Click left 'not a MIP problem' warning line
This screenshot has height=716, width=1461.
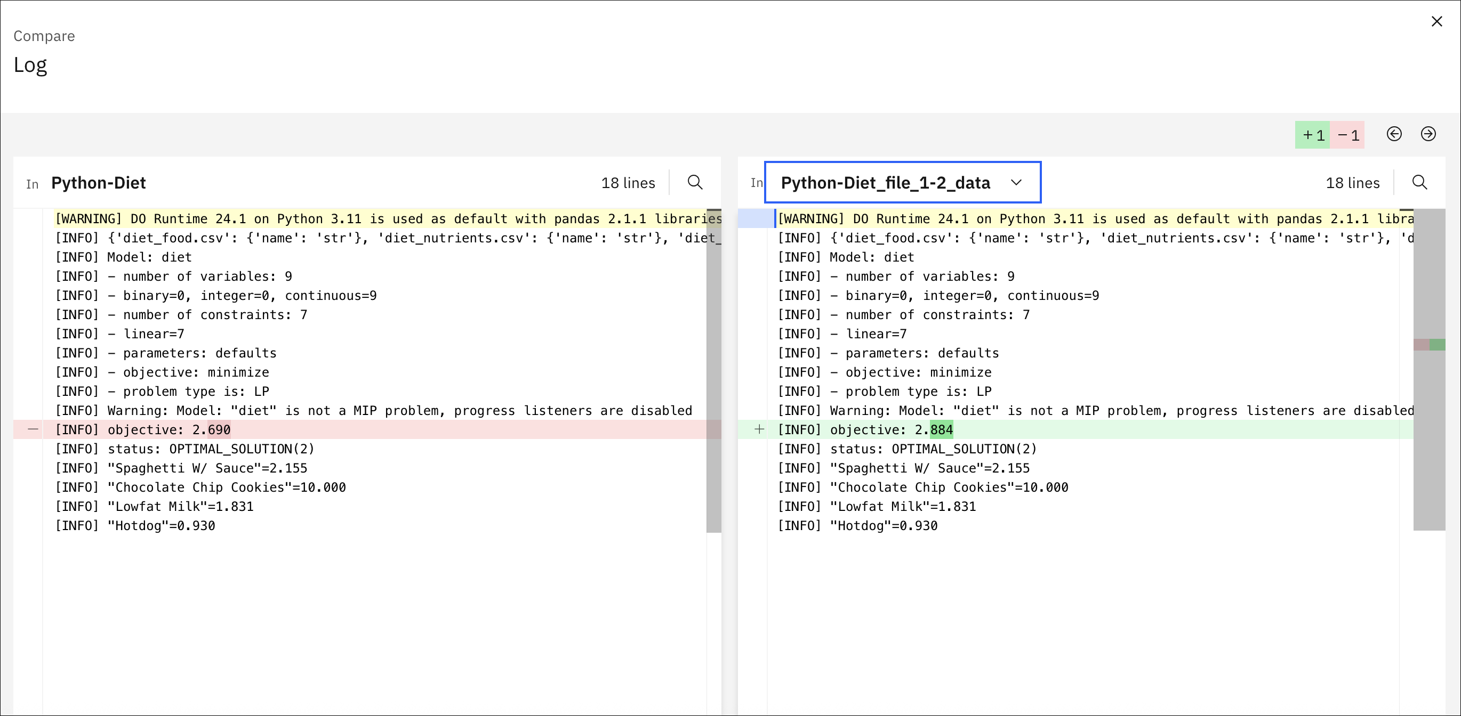tap(374, 411)
